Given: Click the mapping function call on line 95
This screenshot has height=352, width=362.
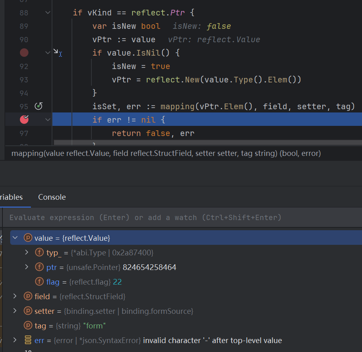Looking at the screenshot, I should point(178,106).
